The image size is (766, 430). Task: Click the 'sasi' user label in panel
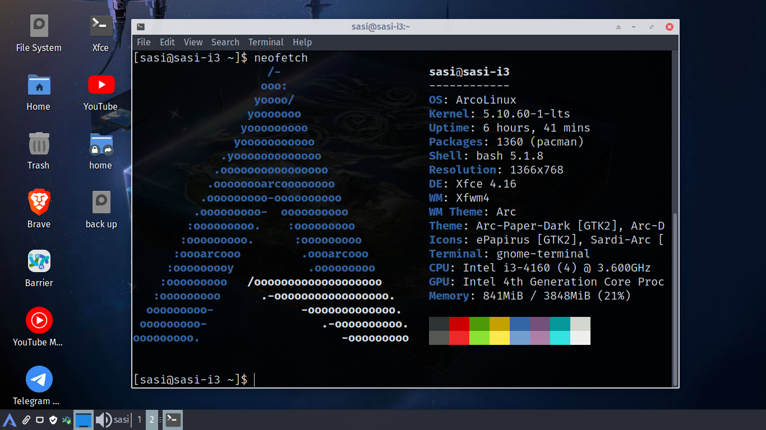pyautogui.click(x=121, y=419)
